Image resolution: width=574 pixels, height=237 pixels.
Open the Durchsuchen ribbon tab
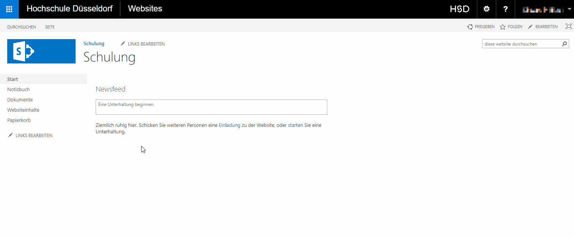point(22,27)
